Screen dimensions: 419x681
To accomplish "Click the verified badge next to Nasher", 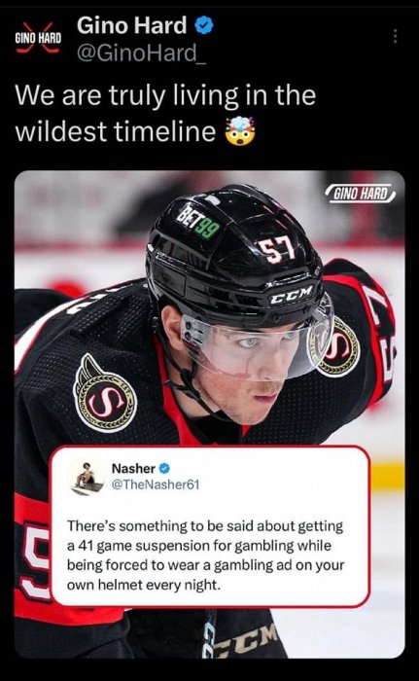I will coord(164,468).
